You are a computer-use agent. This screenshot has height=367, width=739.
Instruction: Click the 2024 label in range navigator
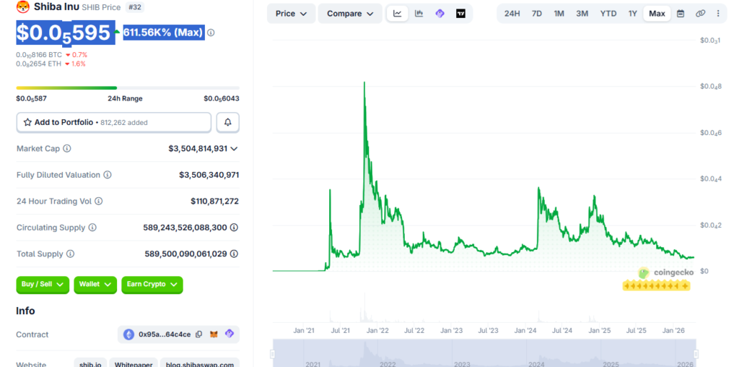point(536,364)
